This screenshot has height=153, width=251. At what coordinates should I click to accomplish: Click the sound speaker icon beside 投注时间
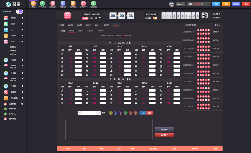[x=100, y=18]
